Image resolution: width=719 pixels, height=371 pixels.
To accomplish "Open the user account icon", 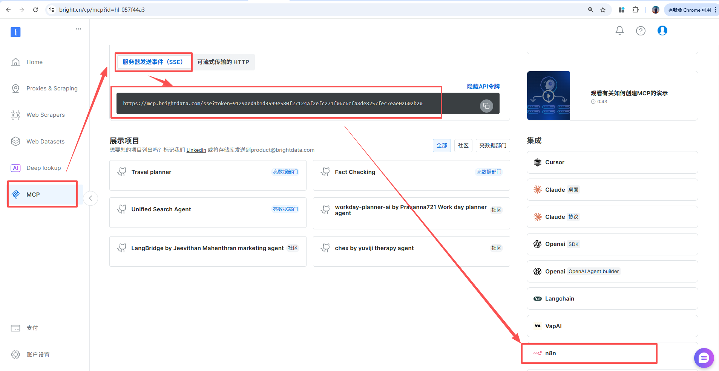I will click(662, 31).
